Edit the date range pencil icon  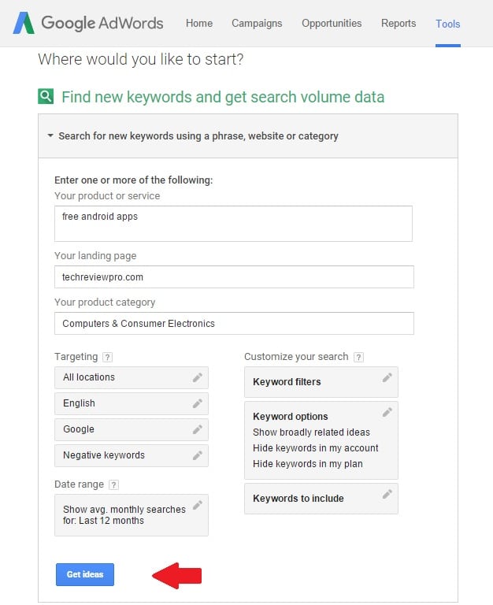(198, 505)
